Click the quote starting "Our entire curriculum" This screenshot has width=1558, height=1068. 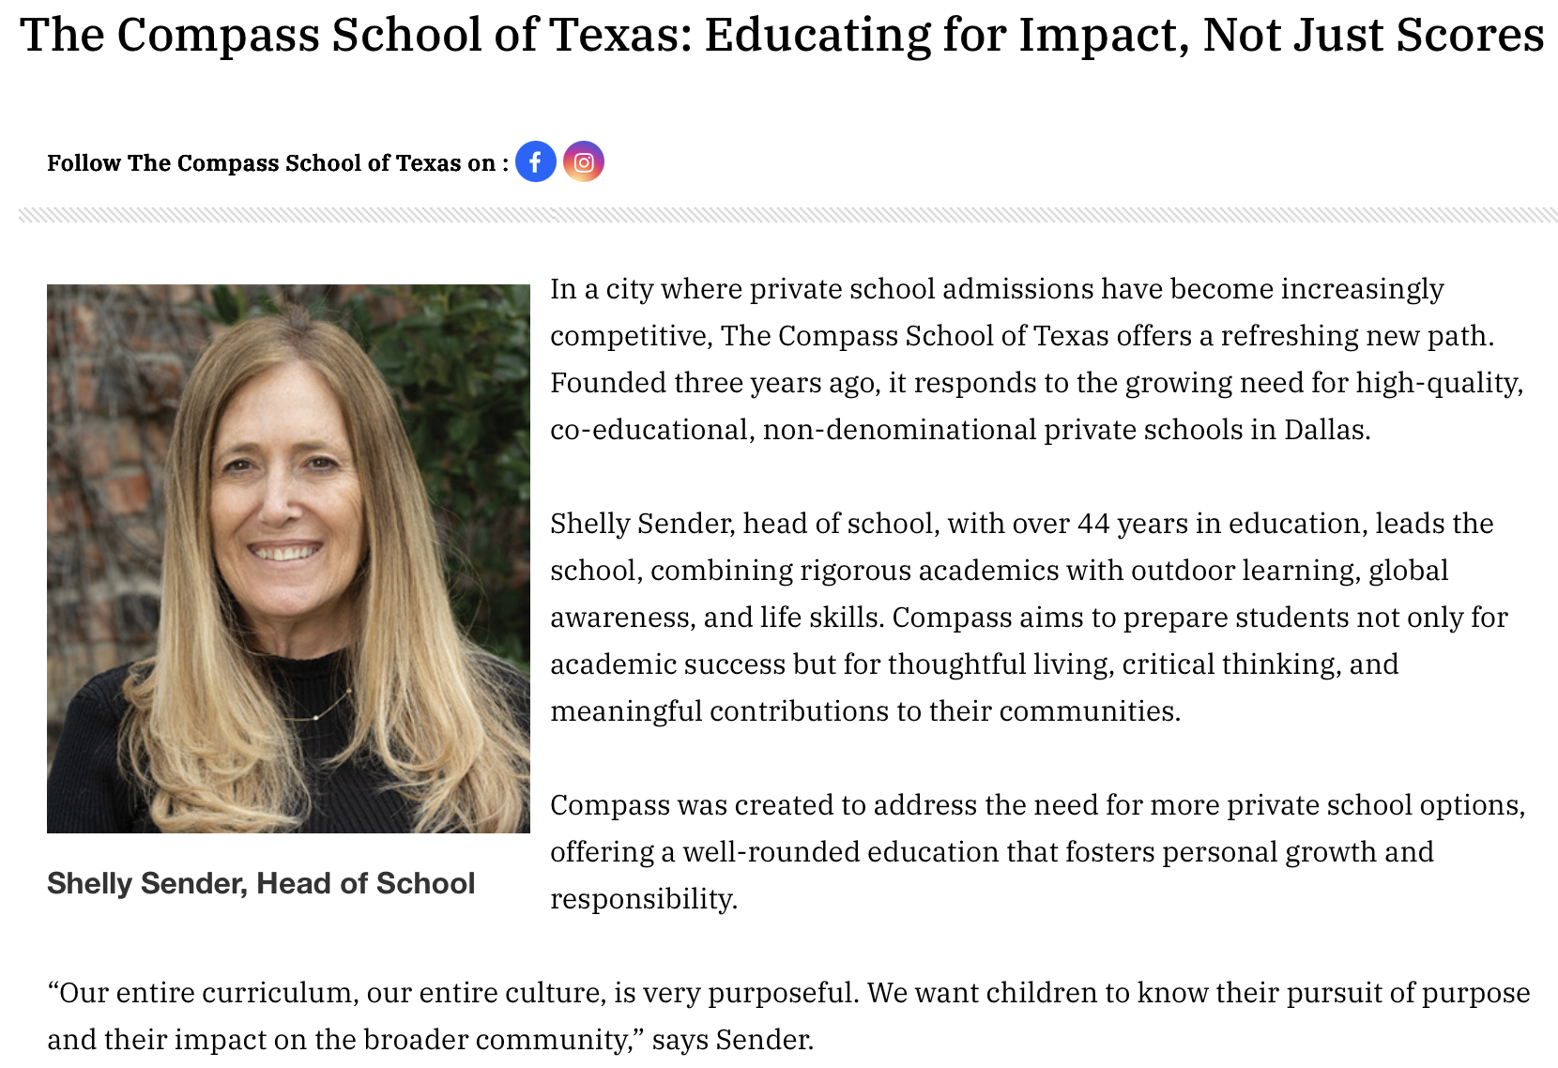coord(788,1015)
